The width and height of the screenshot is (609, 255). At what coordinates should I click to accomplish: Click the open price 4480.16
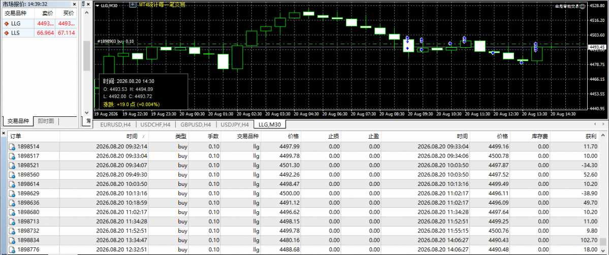point(289,240)
